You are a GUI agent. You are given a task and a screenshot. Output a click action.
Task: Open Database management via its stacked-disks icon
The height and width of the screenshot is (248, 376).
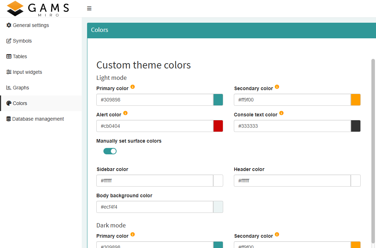9,119
